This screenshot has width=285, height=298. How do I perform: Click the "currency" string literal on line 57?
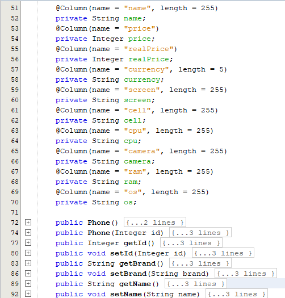pyautogui.click(x=146, y=70)
